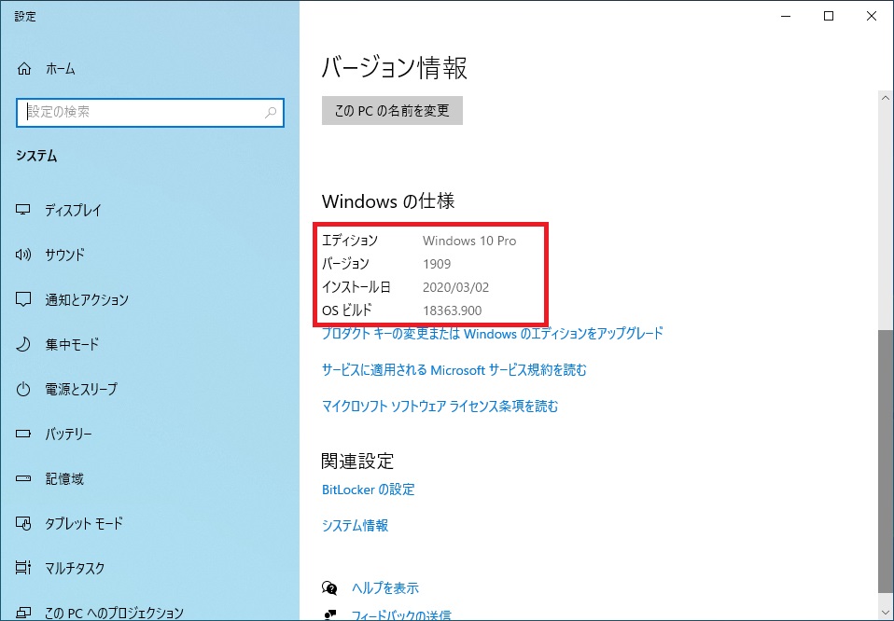Open システム情報 link
Viewport: 894px width, 621px height.
pos(356,525)
